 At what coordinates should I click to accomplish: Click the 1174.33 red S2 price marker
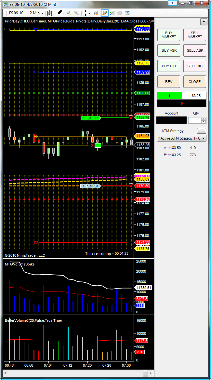[142, 242]
